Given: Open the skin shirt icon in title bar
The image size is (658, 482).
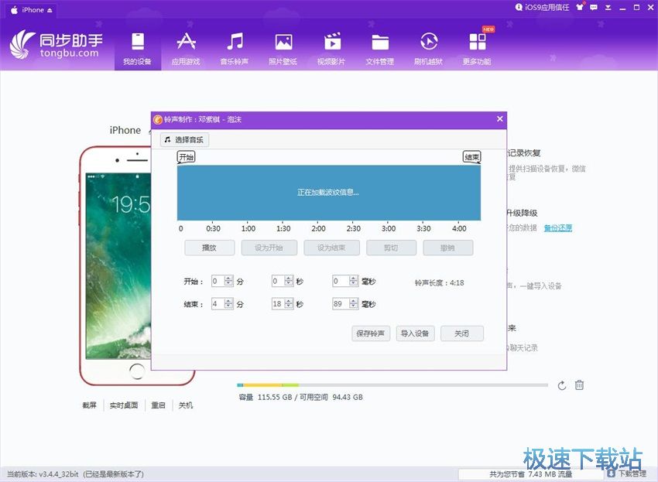Looking at the screenshot, I should 580,7.
